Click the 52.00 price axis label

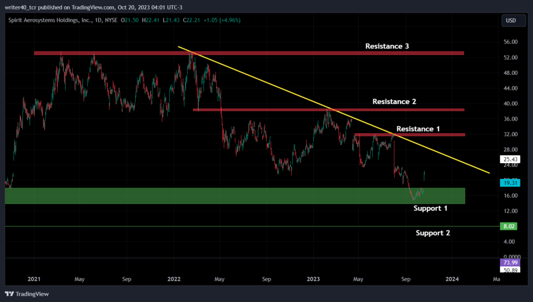click(510, 58)
